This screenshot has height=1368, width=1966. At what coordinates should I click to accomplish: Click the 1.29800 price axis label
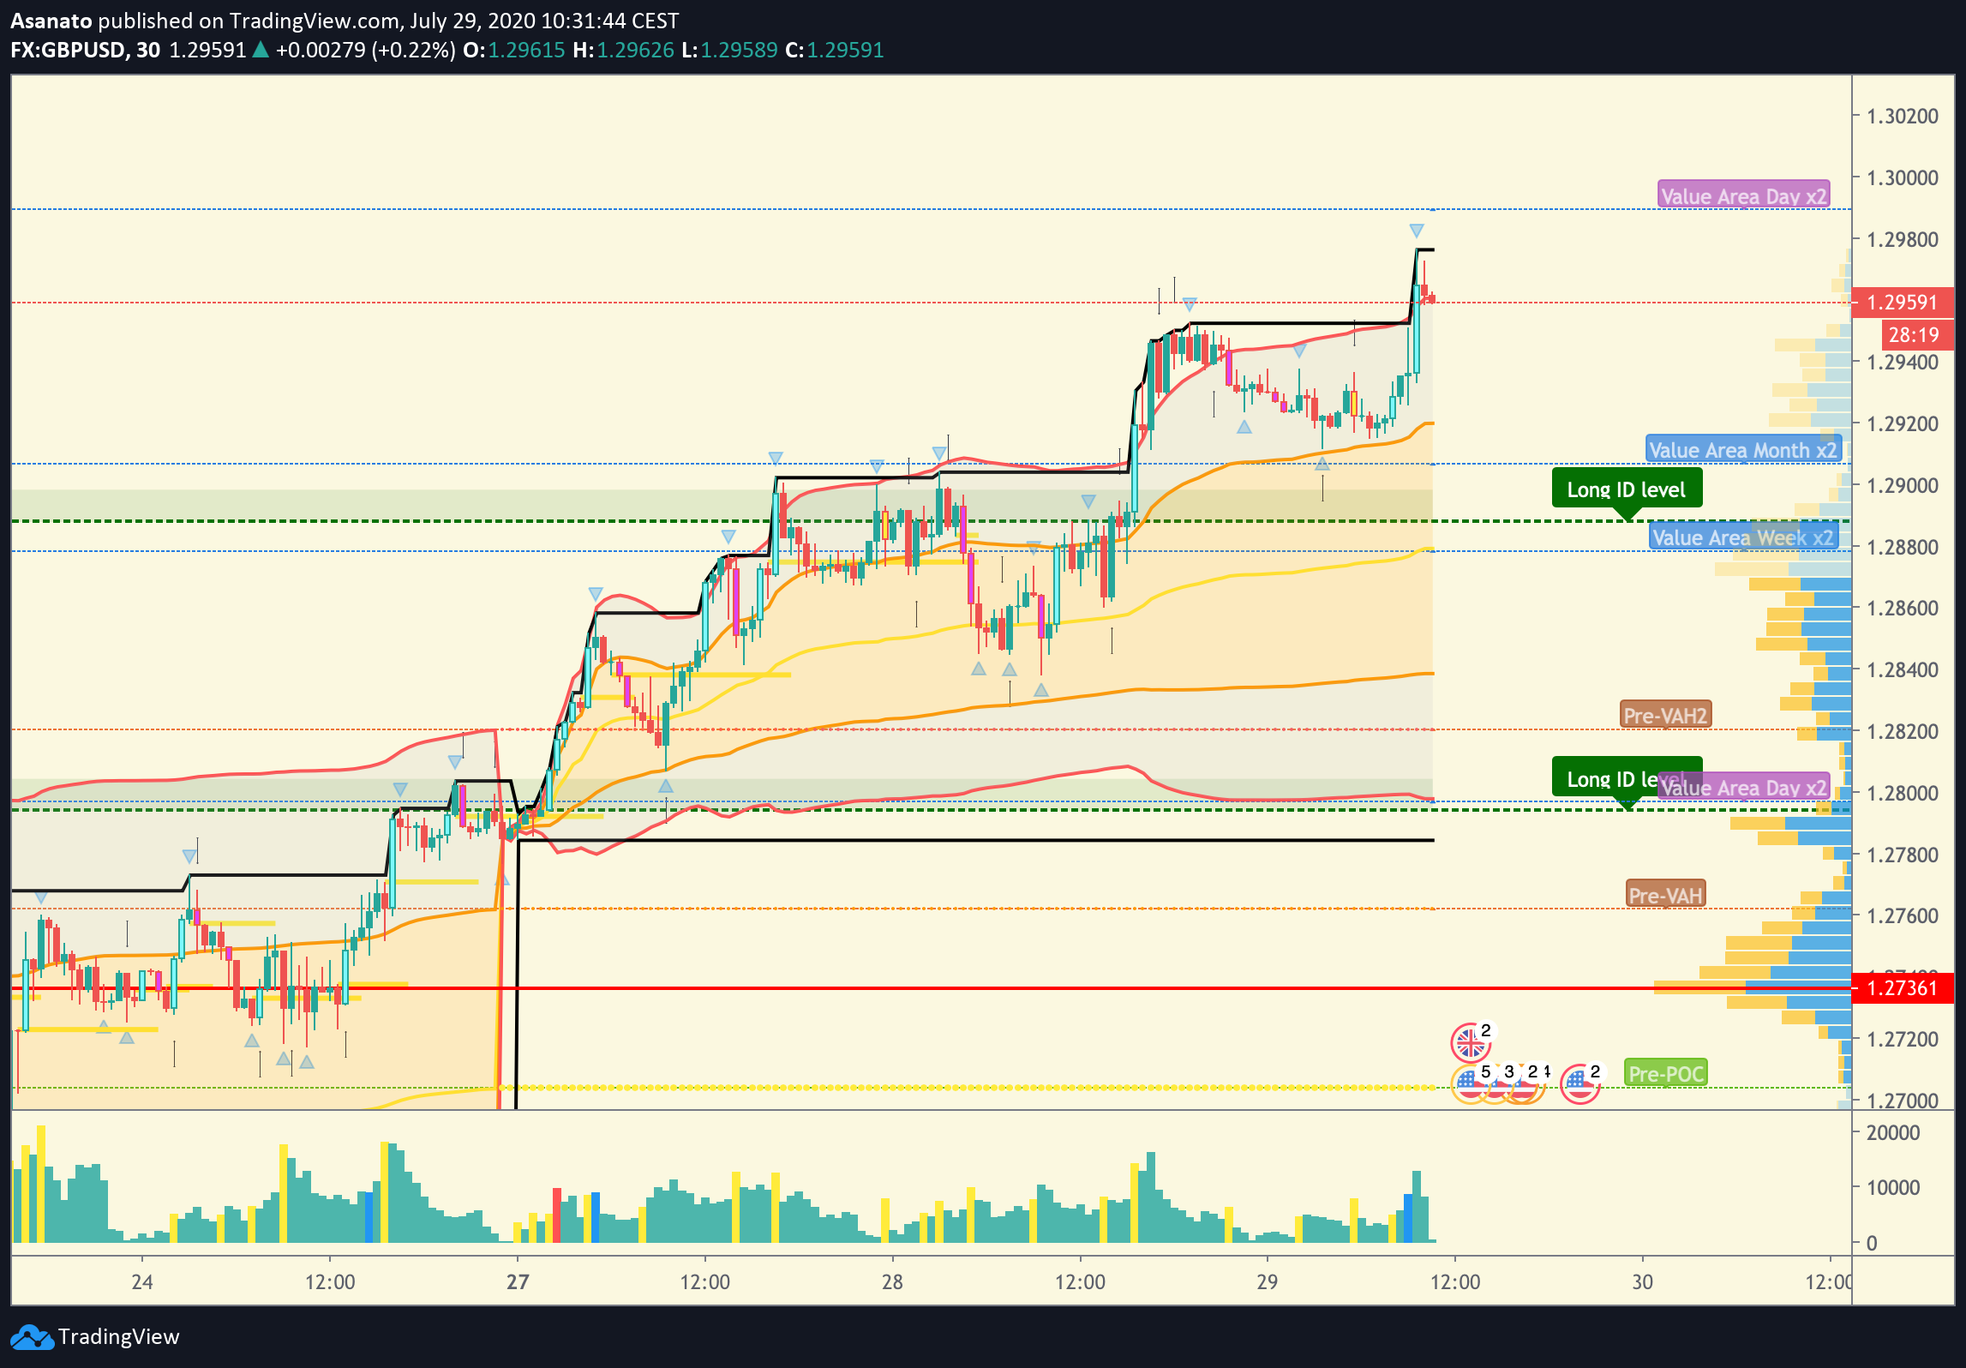click(1903, 239)
